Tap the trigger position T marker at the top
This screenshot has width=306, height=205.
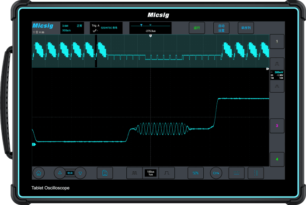[150, 36]
